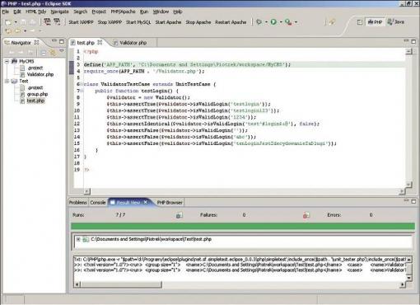Image resolution: width=420 pixels, height=305 pixels.
Task: Maximize the editor area
Action: pyautogui.click(x=413, y=41)
